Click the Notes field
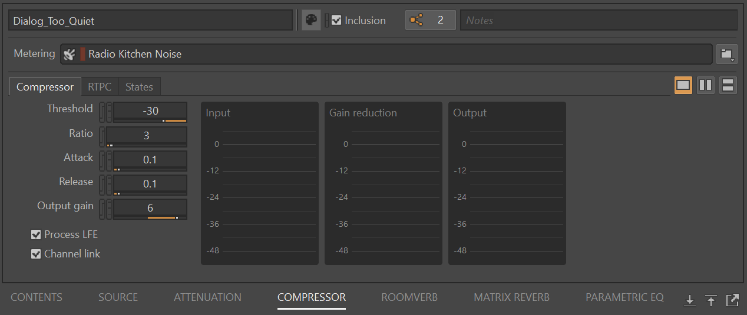Image resolution: width=747 pixels, height=315 pixels. [x=599, y=20]
